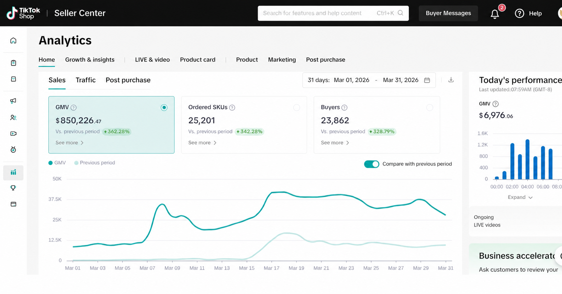This screenshot has height=294, width=562.
Task: Open the Home icon in the sidebar
Action: click(x=13, y=41)
